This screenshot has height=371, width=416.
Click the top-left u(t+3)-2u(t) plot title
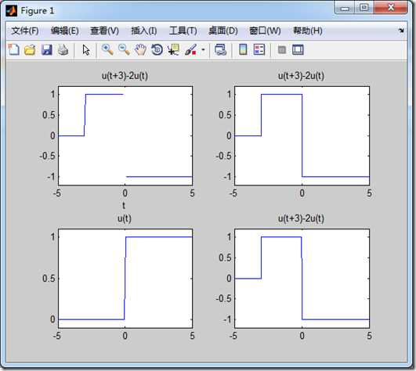pyautogui.click(x=125, y=76)
